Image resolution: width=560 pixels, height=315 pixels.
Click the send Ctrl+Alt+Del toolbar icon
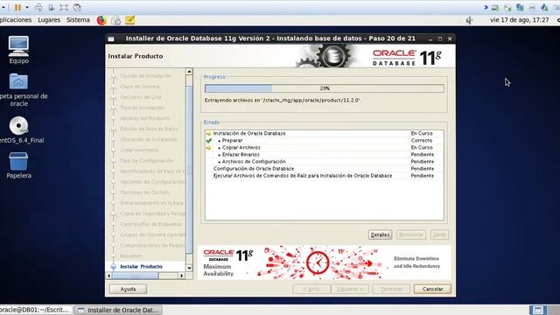38,7
